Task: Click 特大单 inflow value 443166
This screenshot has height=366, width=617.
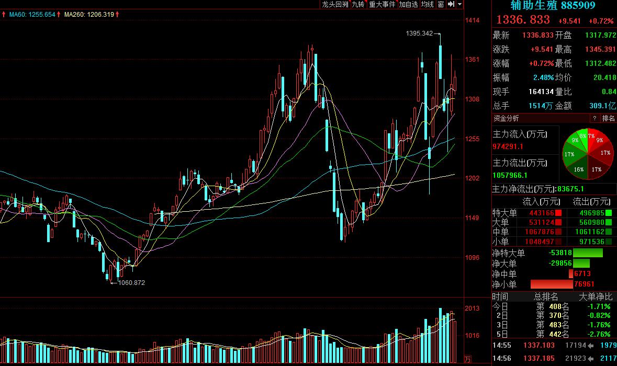Action: (x=542, y=213)
